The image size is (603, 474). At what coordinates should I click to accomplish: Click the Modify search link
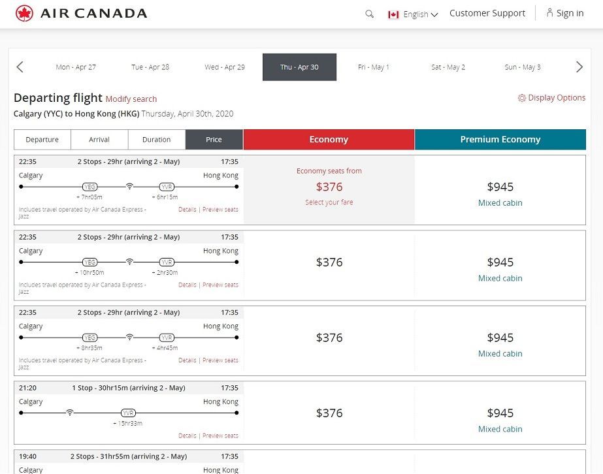pos(131,99)
